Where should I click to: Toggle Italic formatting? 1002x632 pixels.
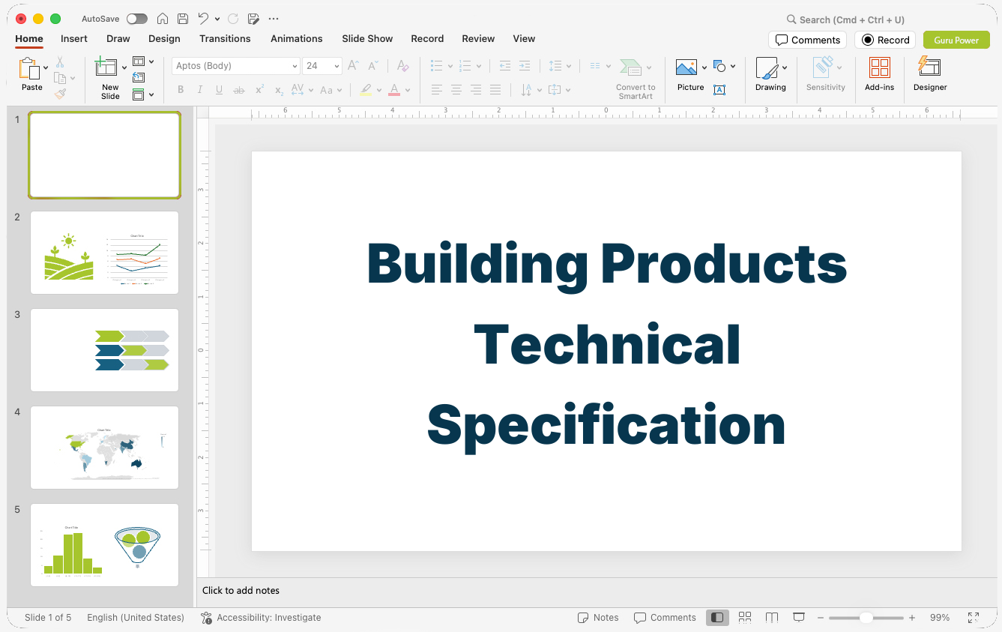200,90
